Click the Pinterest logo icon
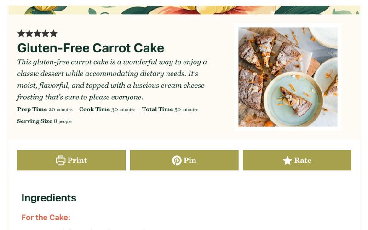This screenshot has width=368, height=230. click(x=177, y=161)
